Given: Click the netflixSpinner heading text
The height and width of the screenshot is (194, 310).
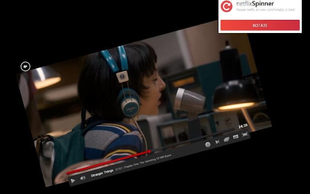Looking at the screenshot, I should click(255, 3).
